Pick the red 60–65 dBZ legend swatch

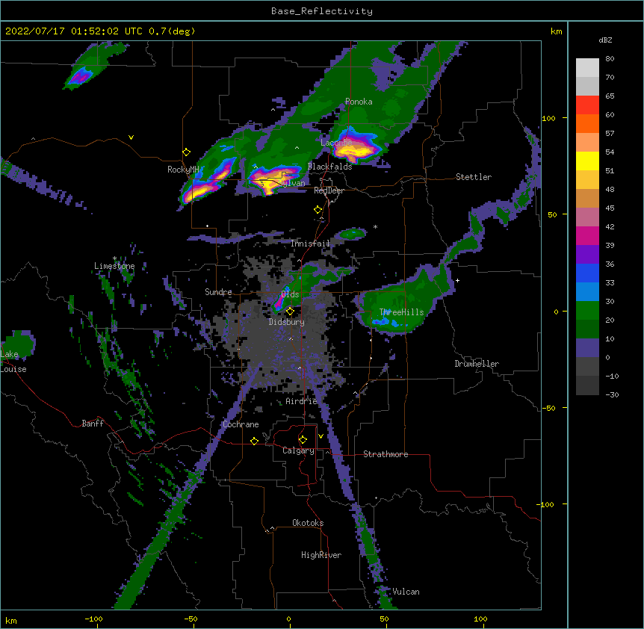[x=587, y=105]
